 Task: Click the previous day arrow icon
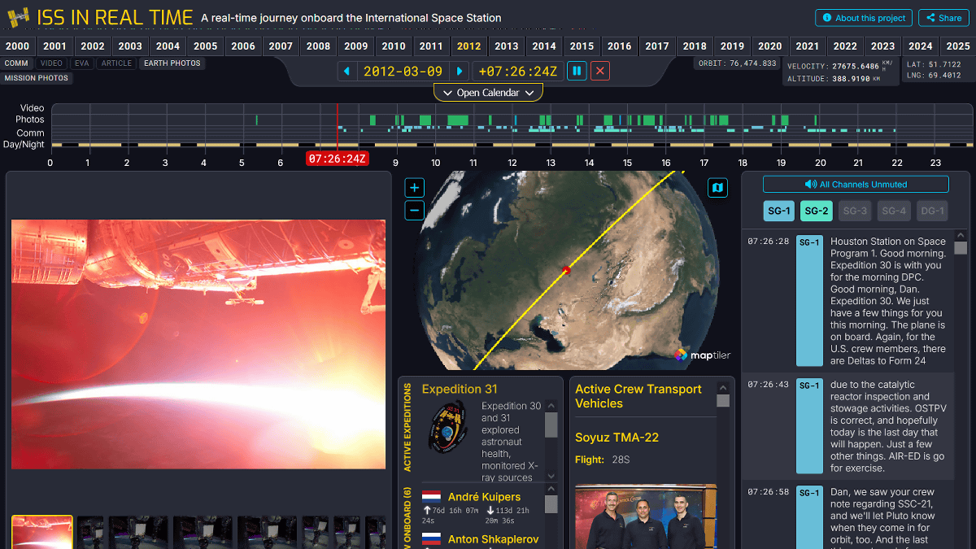point(347,72)
